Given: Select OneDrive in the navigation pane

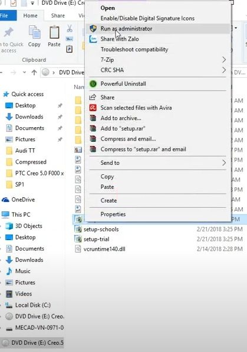Looking at the screenshot, I should tap(23, 200).
